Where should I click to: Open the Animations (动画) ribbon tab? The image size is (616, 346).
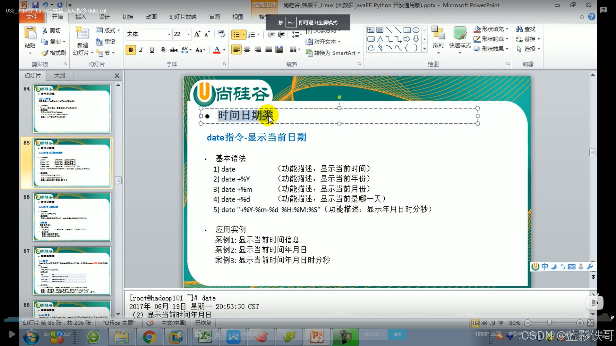[x=151, y=17]
